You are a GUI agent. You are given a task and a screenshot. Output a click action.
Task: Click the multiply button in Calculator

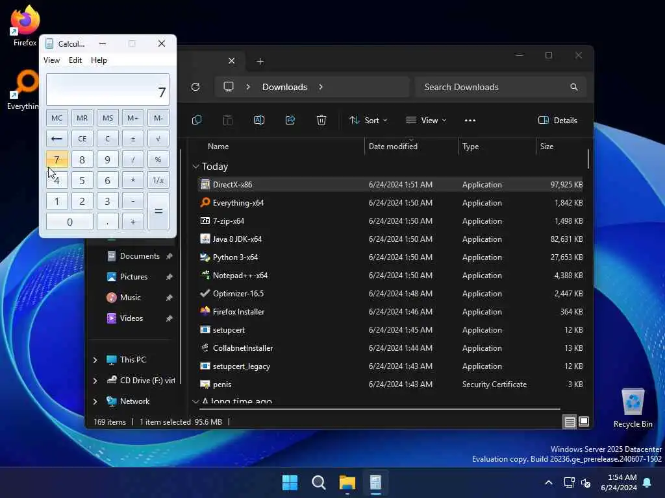pos(132,180)
